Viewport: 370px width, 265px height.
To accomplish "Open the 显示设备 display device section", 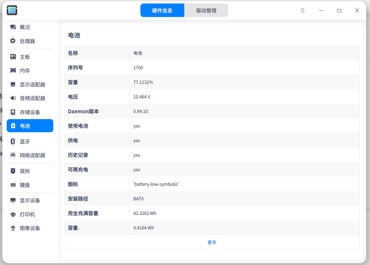I will [29, 200].
